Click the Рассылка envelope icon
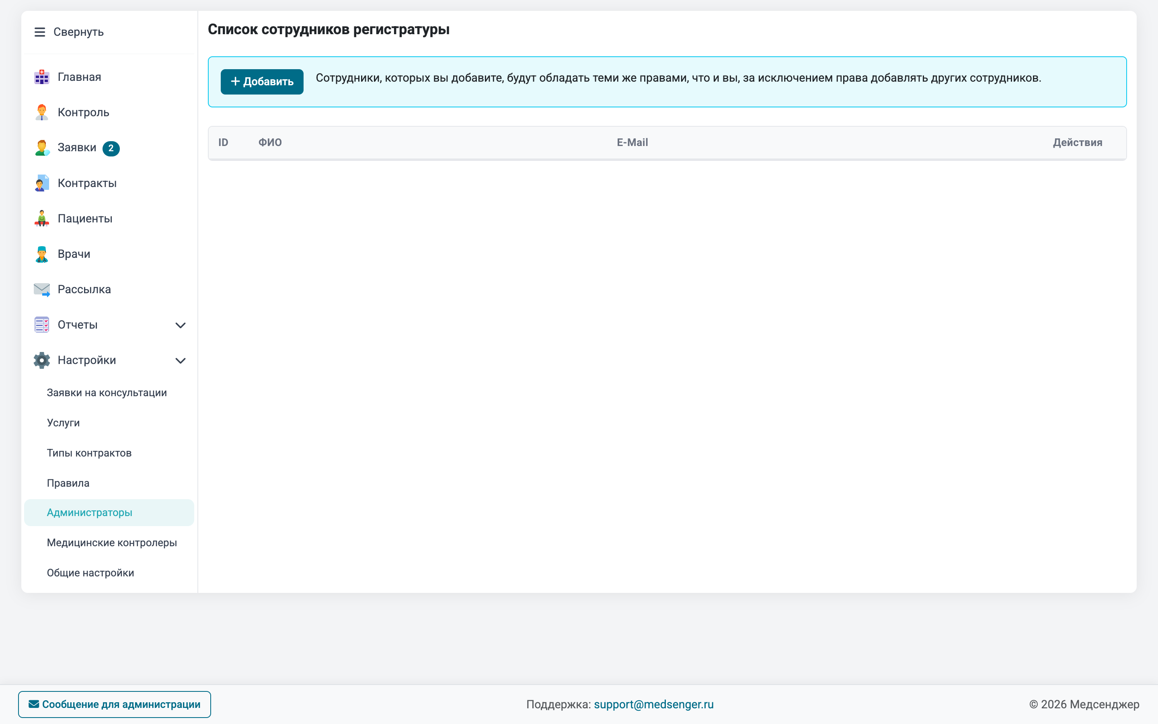Image resolution: width=1158 pixels, height=724 pixels. pos(42,290)
